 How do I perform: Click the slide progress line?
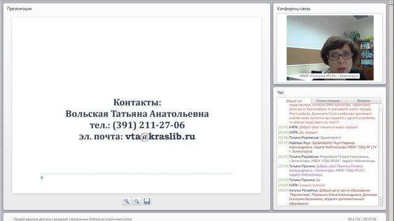point(136,173)
